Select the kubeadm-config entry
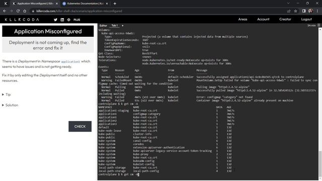This screenshot has width=322, height=181. coord(144,161)
